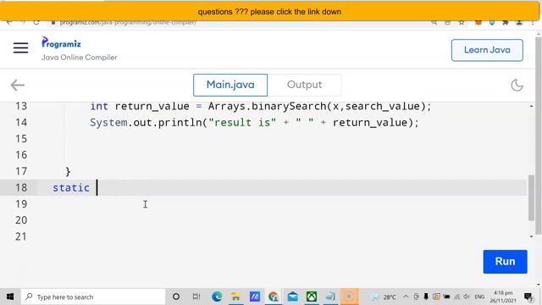Open the orange recorder app on taskbar
This screenshot has height=305, width=542.
point(349,297)
